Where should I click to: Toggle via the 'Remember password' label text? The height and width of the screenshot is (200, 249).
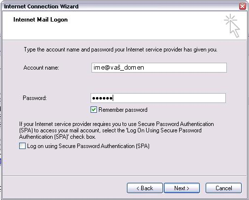pyautogui.click(x=123, y=110)
